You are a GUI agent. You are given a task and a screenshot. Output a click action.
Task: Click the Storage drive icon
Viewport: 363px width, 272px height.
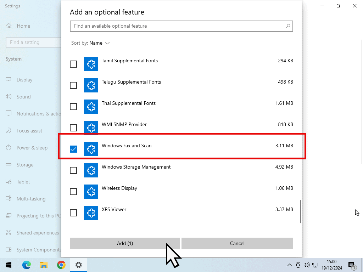9,164
